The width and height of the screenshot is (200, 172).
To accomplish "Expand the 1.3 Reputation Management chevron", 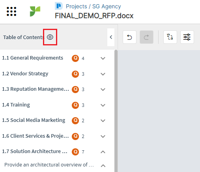I will click(x=103, y=90).
